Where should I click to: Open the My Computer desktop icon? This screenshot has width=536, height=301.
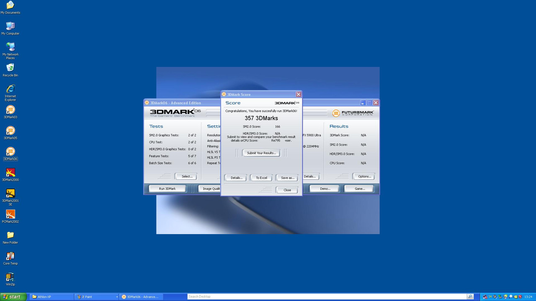(x=10, y=28)
